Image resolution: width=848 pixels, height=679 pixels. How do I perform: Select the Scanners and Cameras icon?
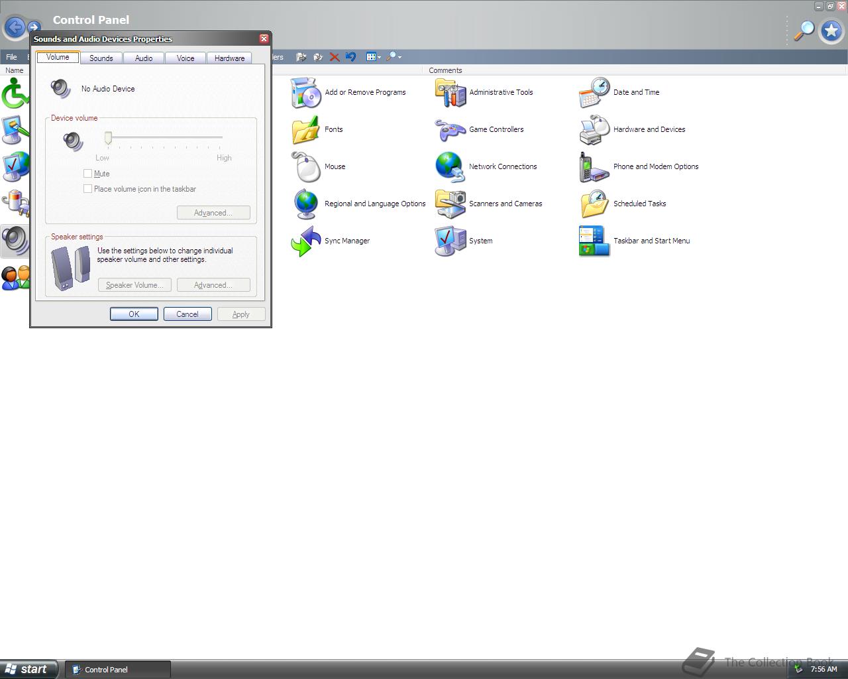[x=450, y=204]
